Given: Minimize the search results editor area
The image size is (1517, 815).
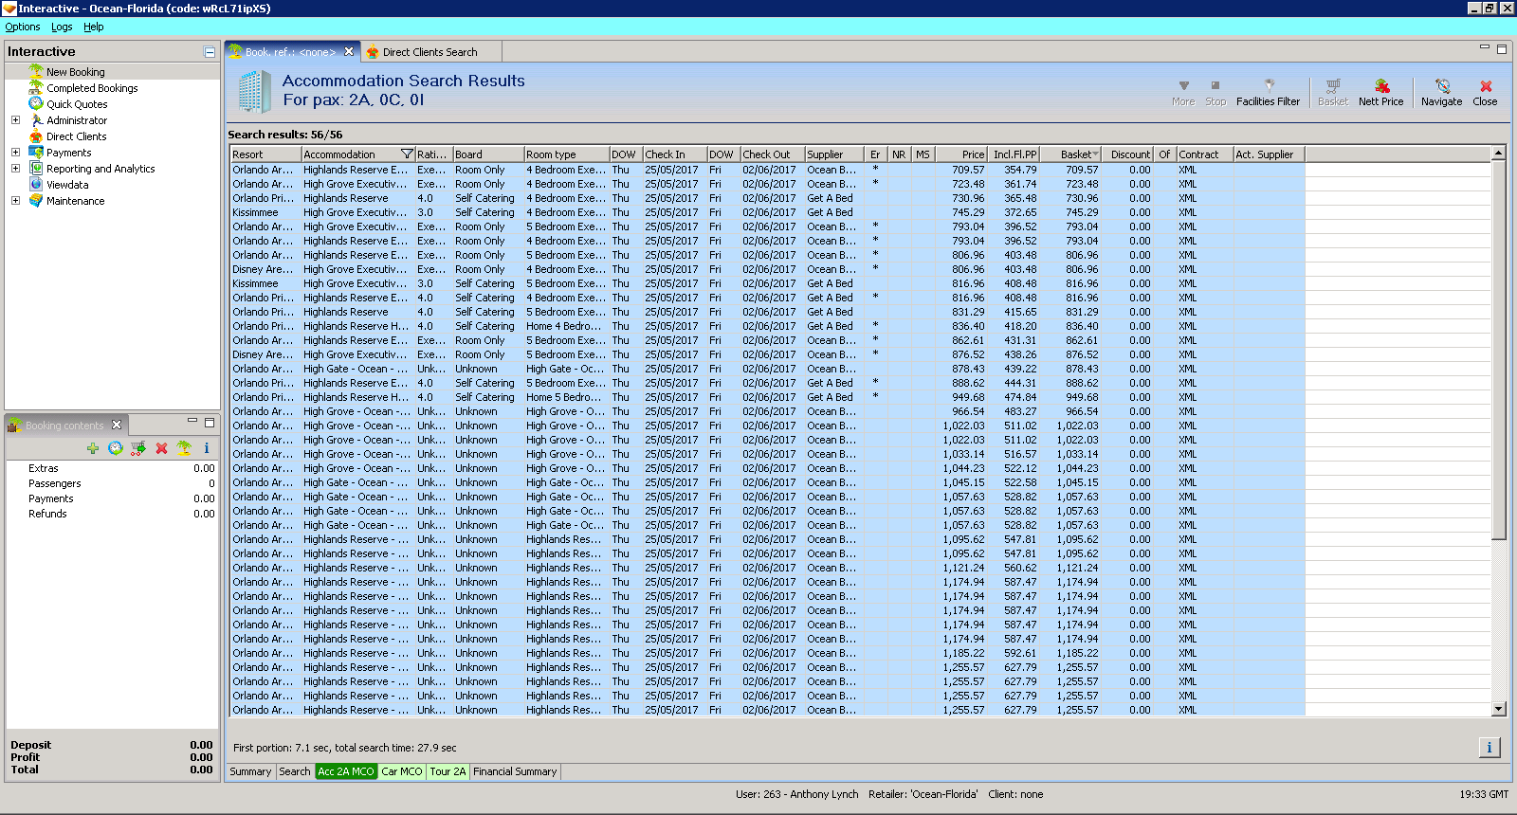Looking at the screenshot, I should [x=1485, y=47].
